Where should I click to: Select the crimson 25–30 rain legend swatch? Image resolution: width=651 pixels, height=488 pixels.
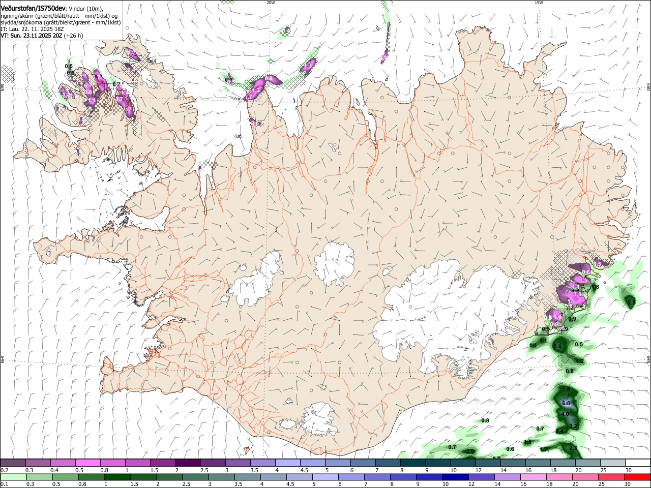coord(611,477)
